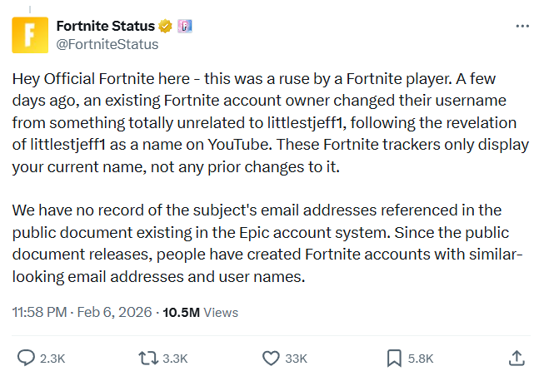Open the three-dot more options menu
Image resolution: width=544 pixels, height=376 pixels.
(x=522, y=26)
